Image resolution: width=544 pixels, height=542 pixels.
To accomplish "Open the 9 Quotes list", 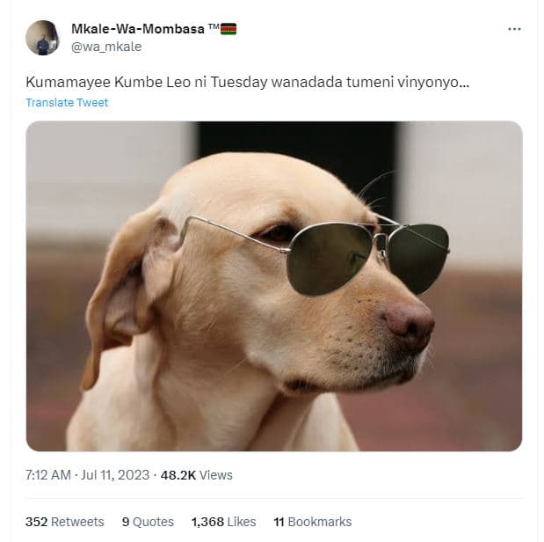I will point(148,522).
